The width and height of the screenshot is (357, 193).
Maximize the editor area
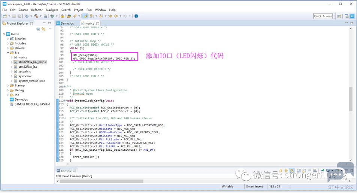pyautogui.click(x=351, y=23)
